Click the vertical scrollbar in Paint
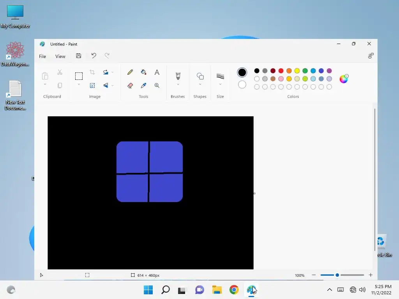399x299 pixels. coord(375,179)
